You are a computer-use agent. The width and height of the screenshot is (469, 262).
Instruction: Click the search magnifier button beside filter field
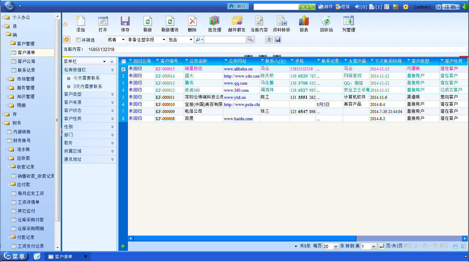pos(250,40)
